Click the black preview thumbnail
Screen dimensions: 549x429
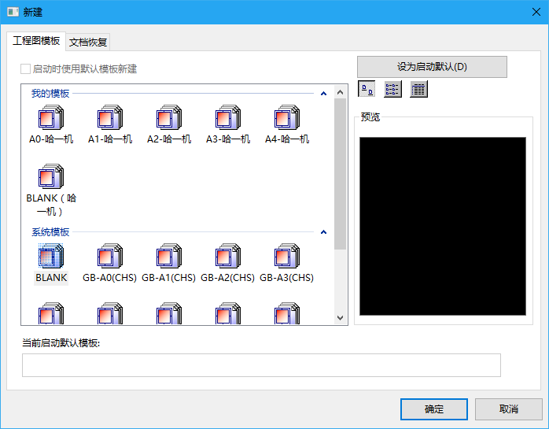[x=443, y=227]
